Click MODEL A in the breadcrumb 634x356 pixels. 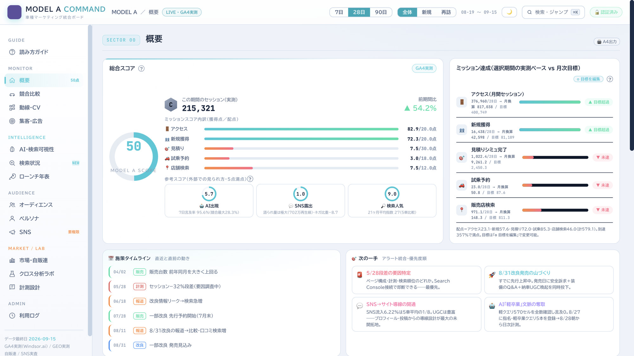124,12
